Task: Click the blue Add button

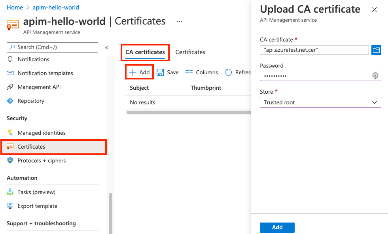Action: coord(277,227)
